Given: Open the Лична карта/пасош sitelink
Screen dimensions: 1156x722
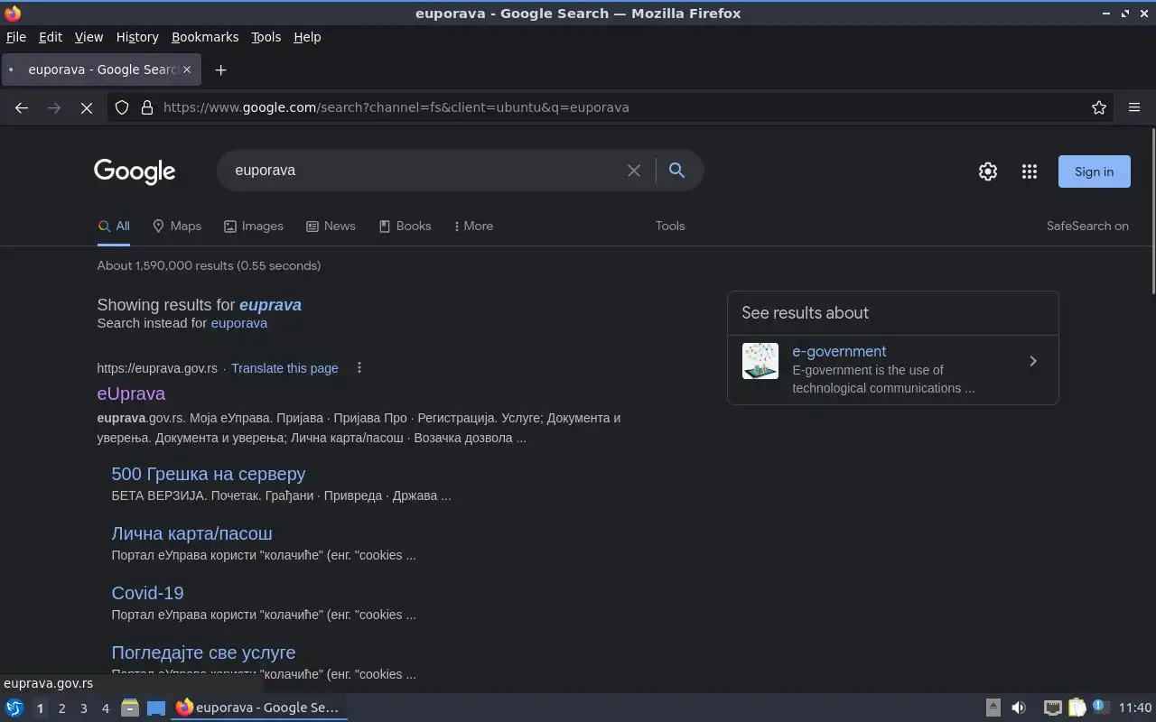Looking at the screenshot, I should [x=191, y=533].
